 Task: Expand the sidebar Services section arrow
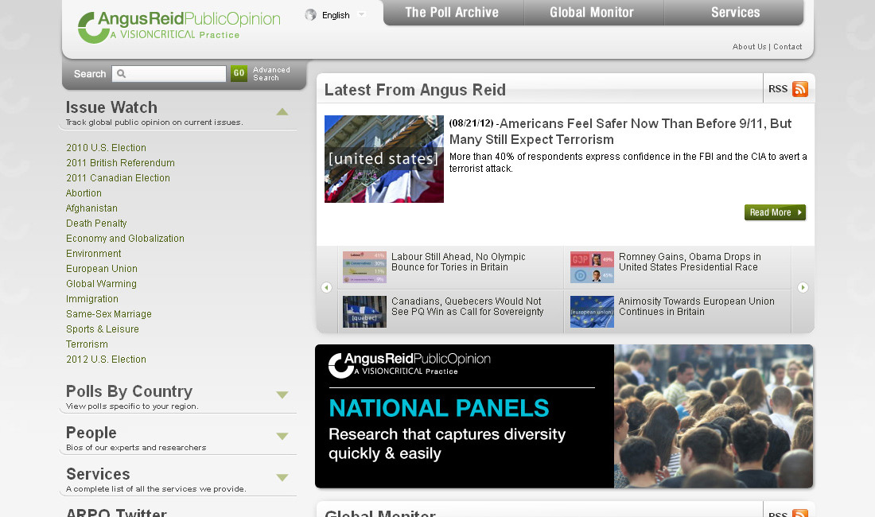tap(282, 477)
